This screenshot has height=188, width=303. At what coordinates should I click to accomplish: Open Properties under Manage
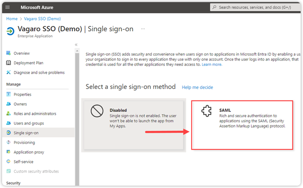(22, 94)
